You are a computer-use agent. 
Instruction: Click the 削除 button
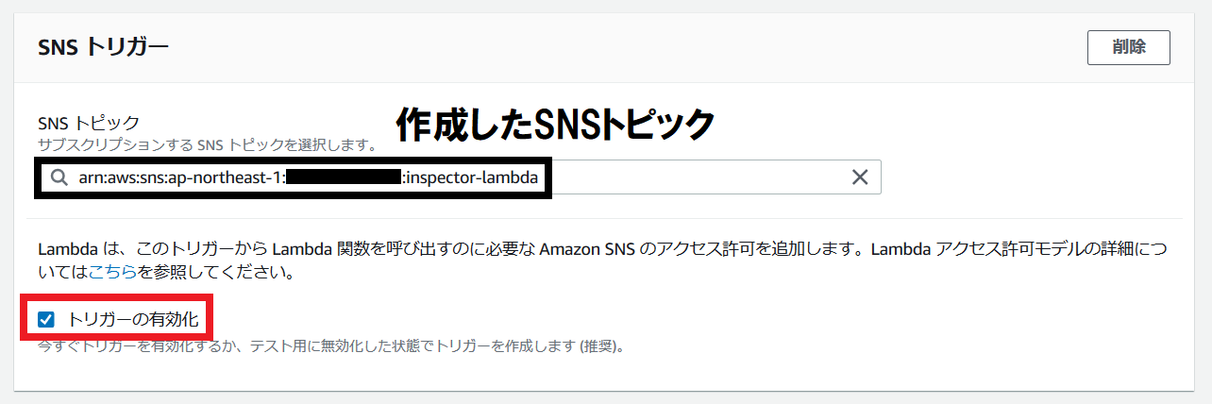click(1128, 47)
